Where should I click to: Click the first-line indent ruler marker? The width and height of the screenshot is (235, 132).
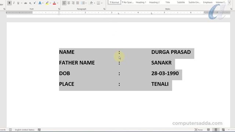[59, 11]
